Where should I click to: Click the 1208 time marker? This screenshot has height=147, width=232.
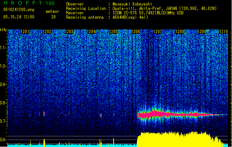180,32
